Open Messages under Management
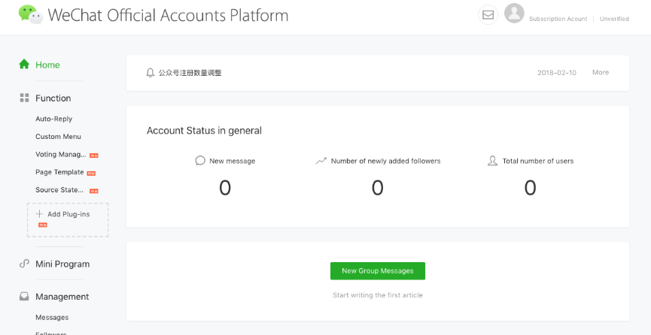Screen dimensions: 651x335 52,318
